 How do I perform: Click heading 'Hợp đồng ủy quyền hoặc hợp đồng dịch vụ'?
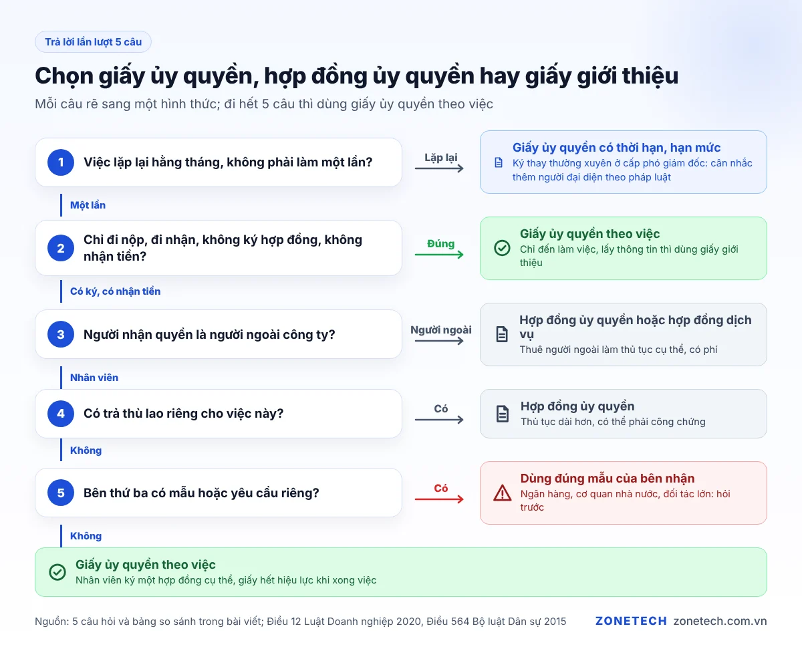[635, 327]
